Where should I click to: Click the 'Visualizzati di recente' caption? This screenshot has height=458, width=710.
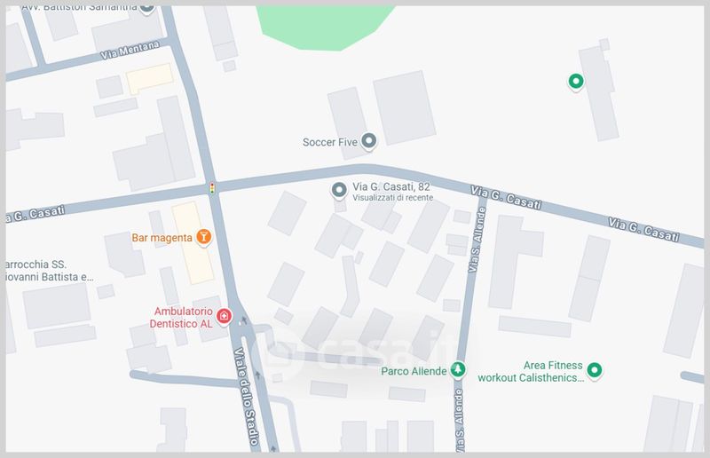[392, 198]
